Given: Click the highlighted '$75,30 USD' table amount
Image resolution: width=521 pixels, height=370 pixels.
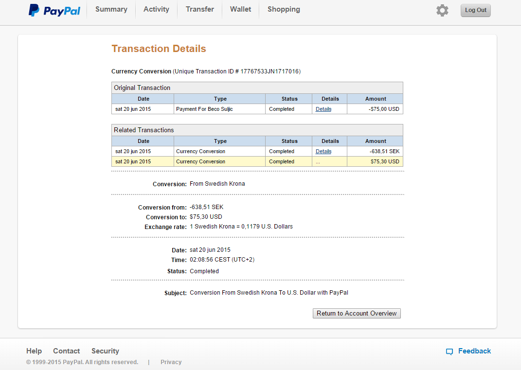Looking at the screenshot, I should coord(375,161).
